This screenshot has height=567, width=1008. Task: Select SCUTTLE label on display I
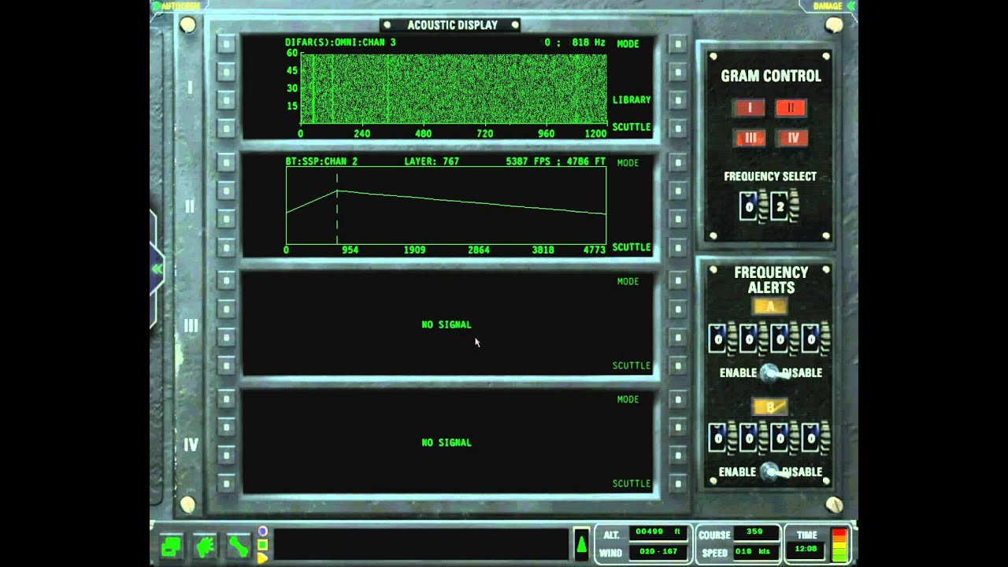(632, 127)
